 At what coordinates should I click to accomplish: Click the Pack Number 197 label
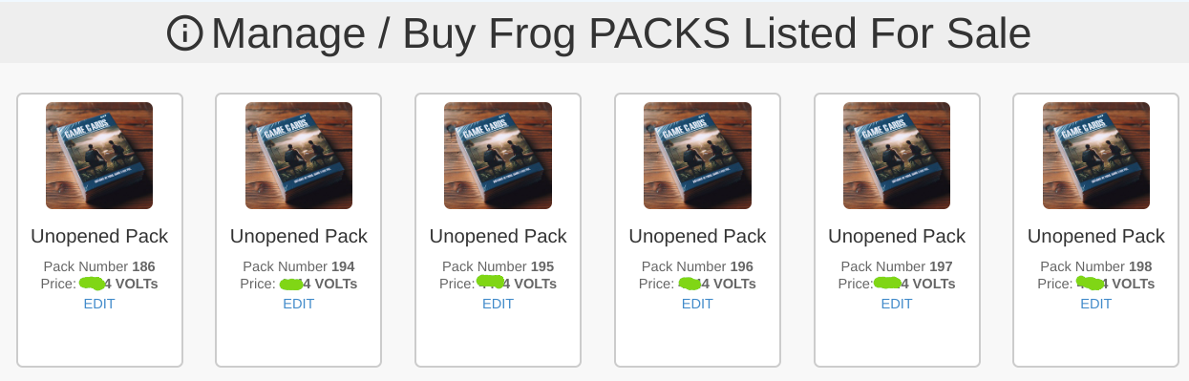pyautogui.click(x=897, y=266)
